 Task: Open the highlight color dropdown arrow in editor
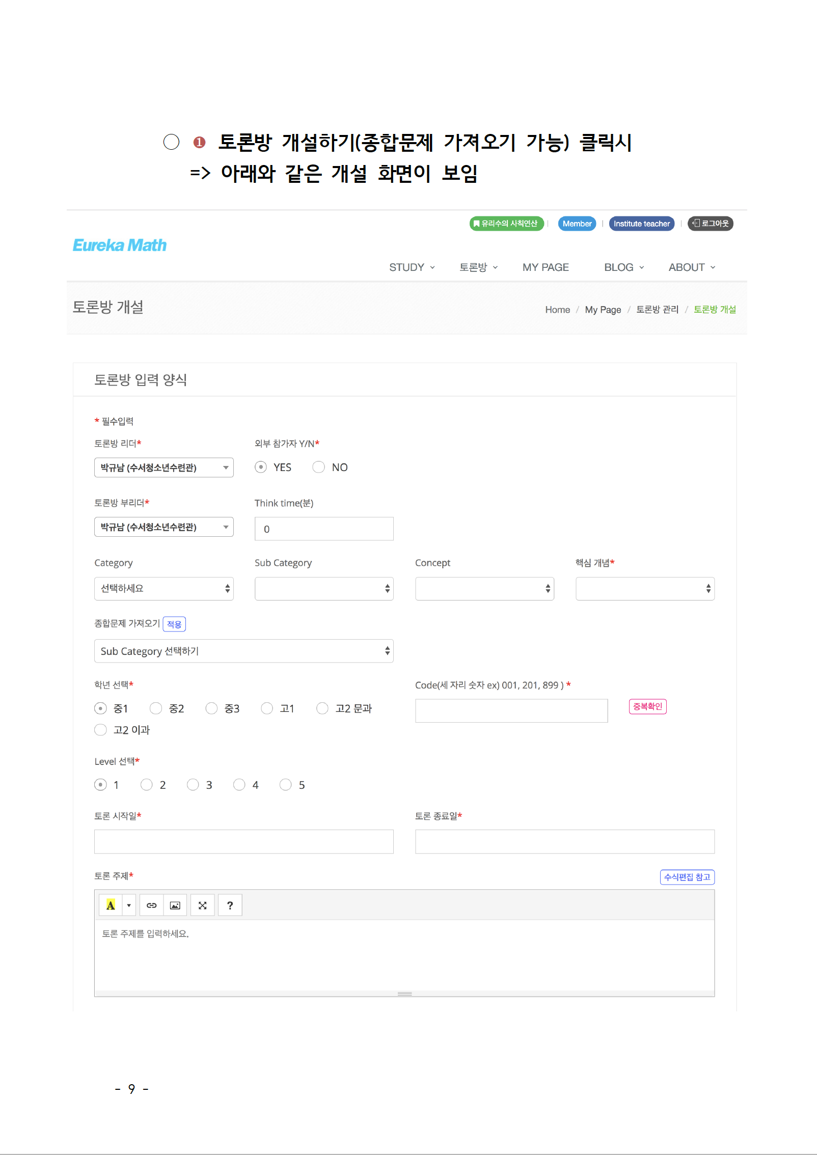(129, 905)
